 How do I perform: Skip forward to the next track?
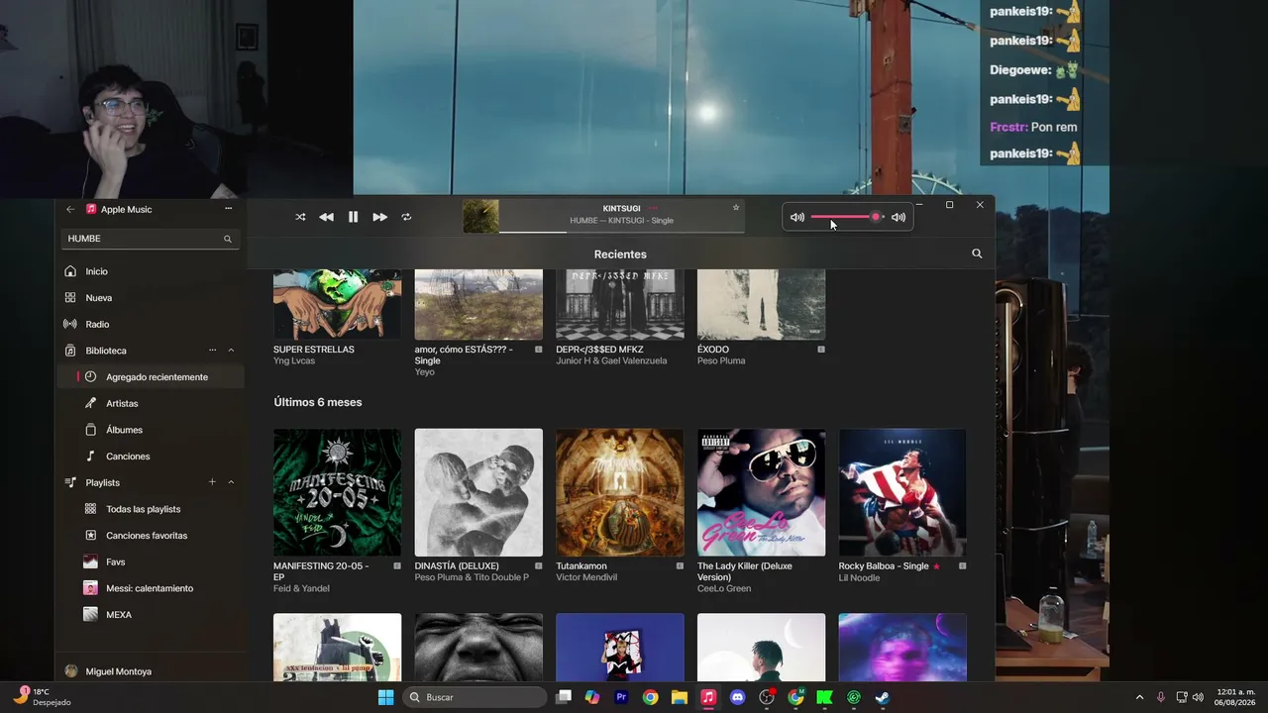pos(379,217)
